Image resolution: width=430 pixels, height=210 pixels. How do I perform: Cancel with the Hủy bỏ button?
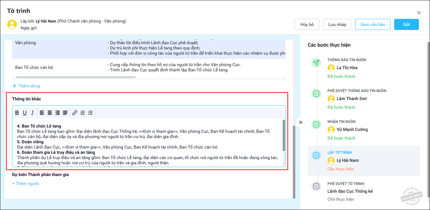tap(307, 24)
